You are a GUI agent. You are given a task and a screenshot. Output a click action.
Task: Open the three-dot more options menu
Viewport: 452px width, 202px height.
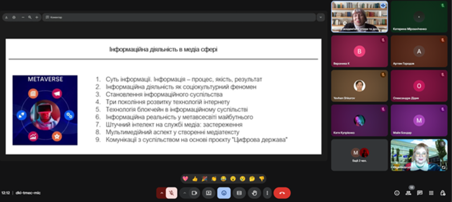click(267, 193)
